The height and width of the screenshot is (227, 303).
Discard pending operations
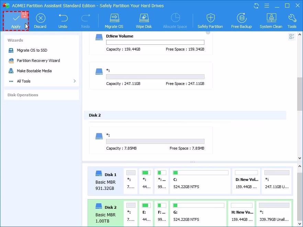click(x=40, y=21)
